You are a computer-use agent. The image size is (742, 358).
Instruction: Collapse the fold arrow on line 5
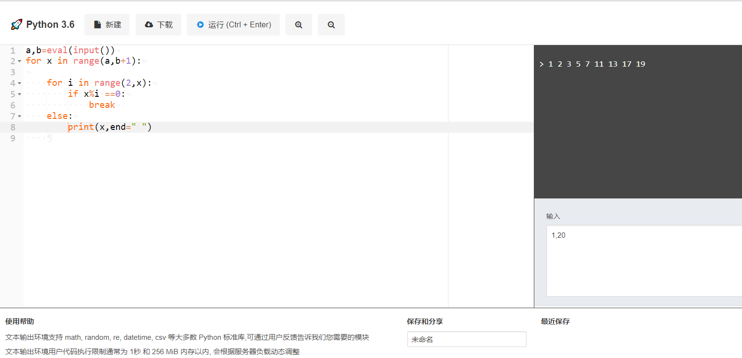point(20,94)
